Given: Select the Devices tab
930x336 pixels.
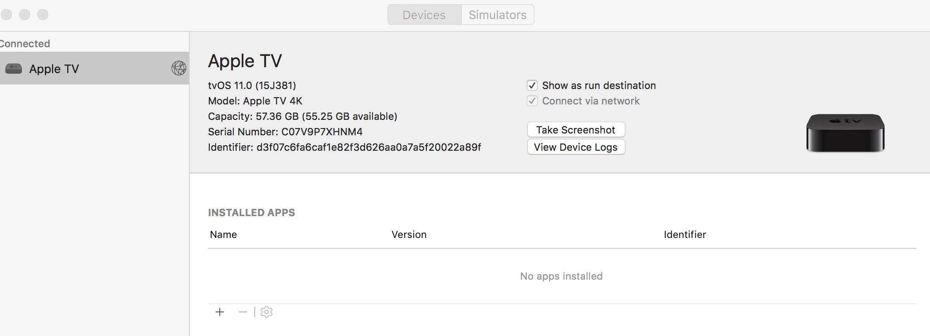Looking at the screenshot, I should tap(424, 15).
